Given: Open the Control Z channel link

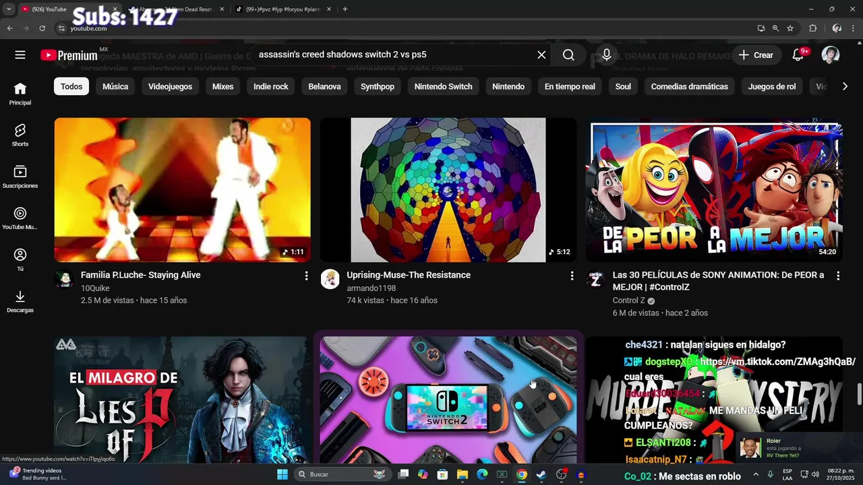Looking at the screenshot, I should tap(628, 300).
